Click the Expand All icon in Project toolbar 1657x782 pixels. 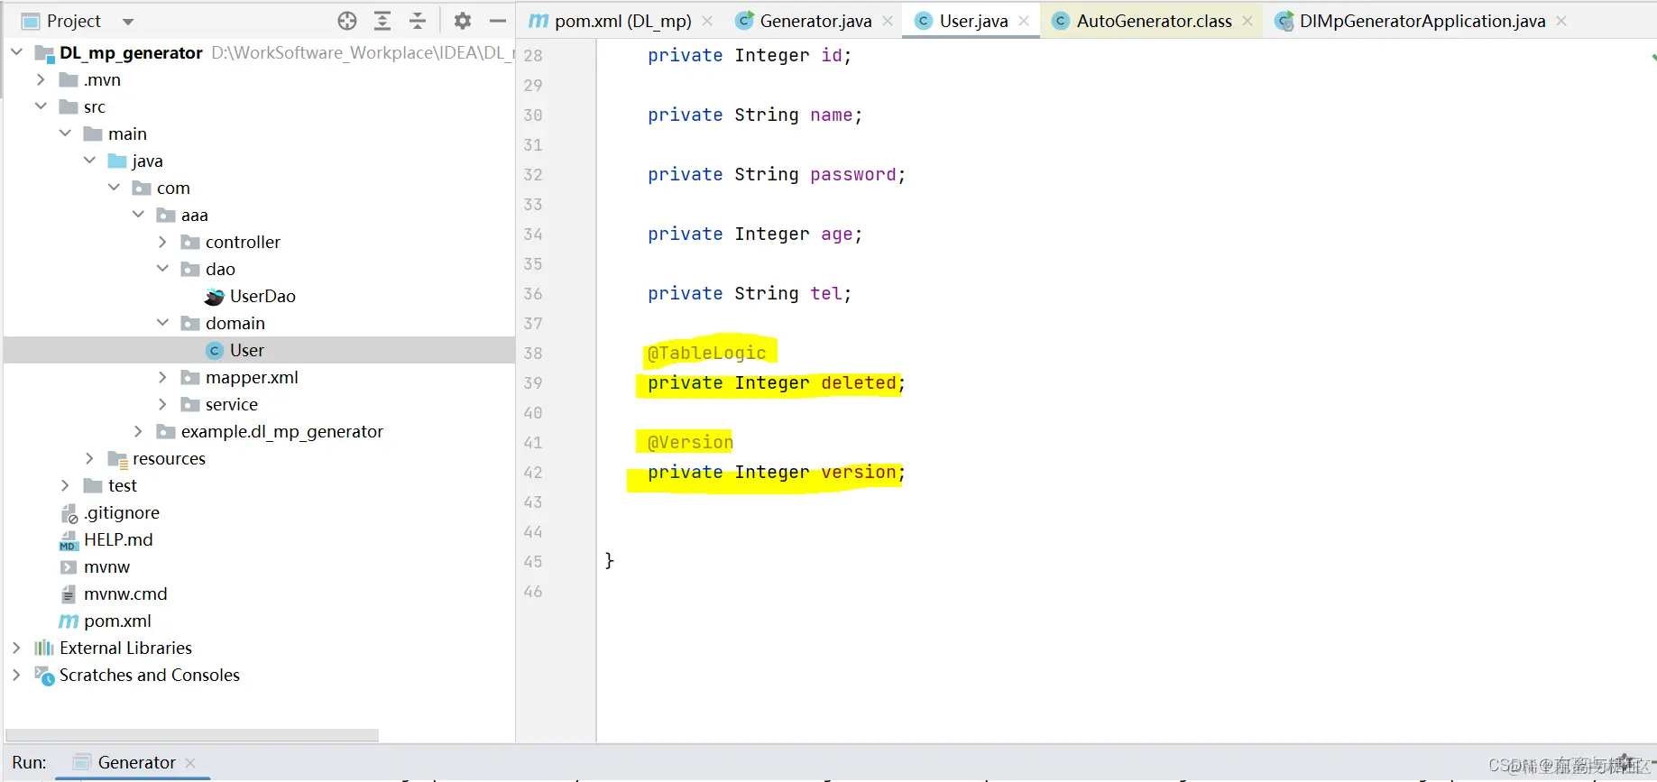382,21
